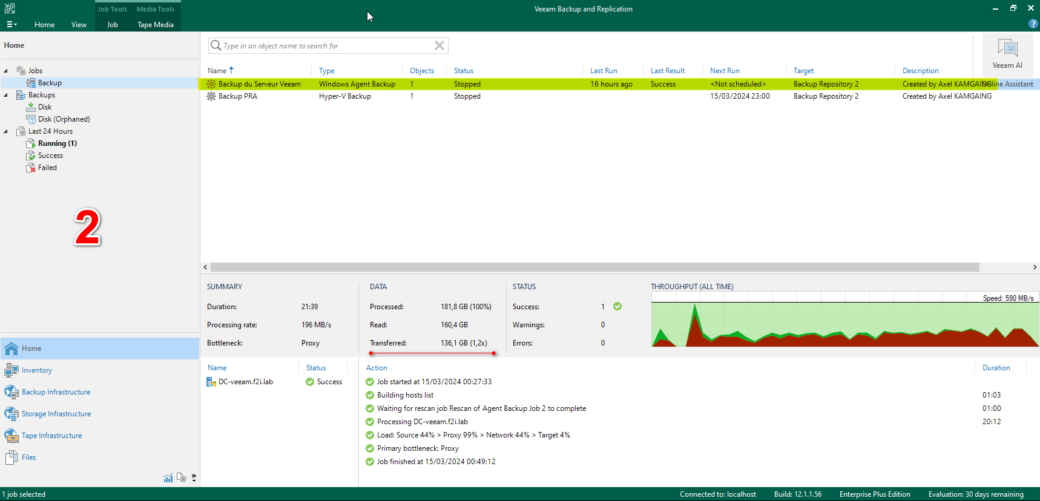Open the Job ribbon tab
This screenshot has height=501, width=1040.
113,25
